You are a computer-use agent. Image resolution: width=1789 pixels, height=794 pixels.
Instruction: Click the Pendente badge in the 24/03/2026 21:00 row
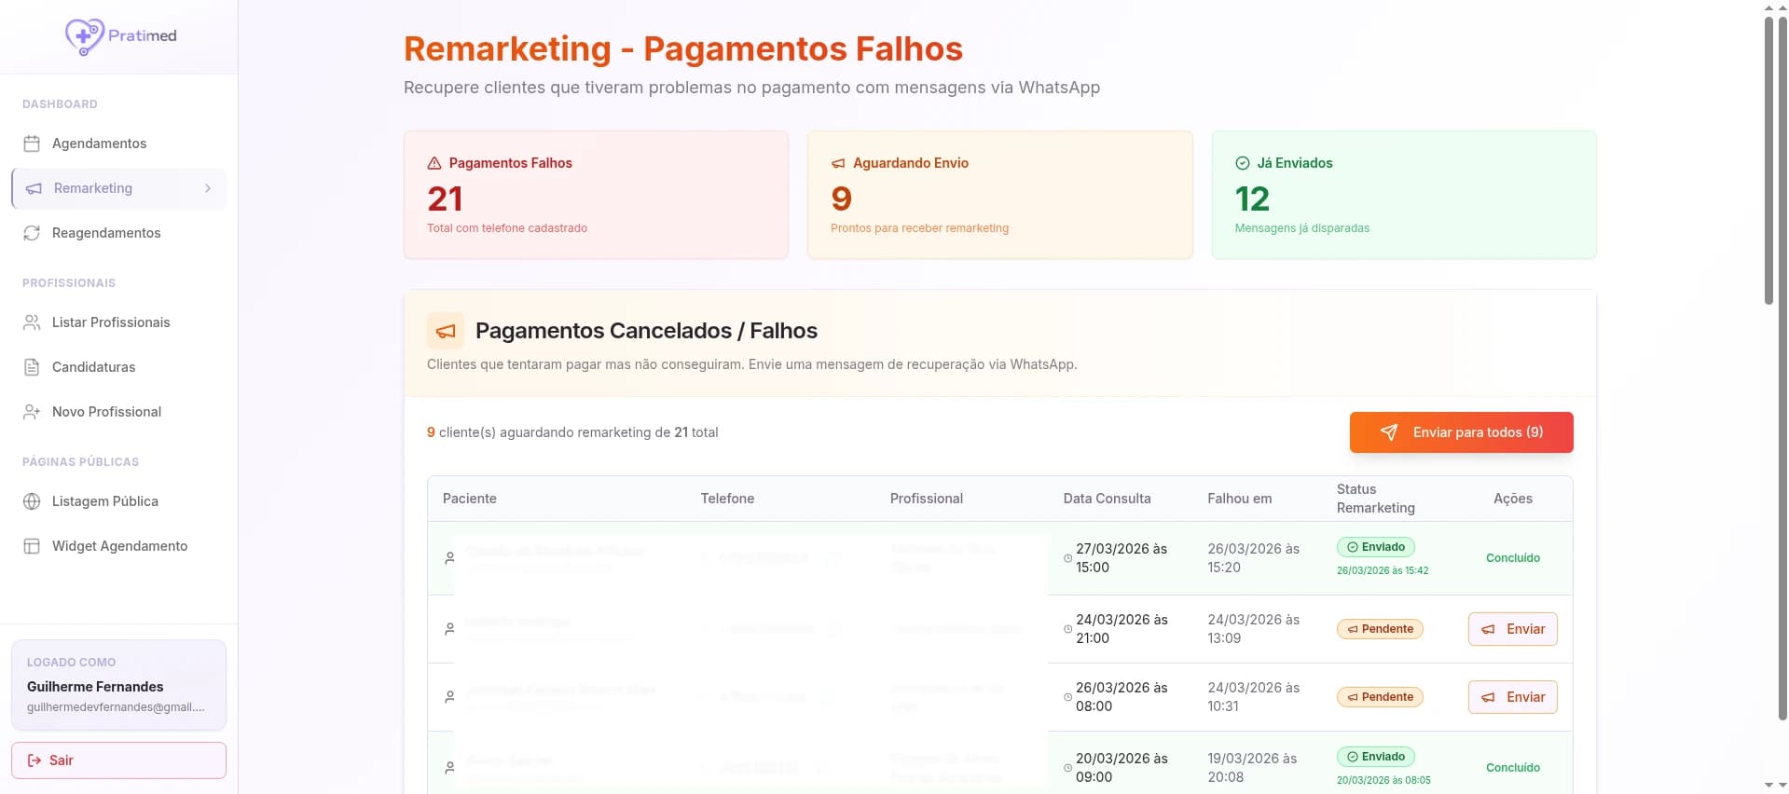pos(1380,629)
